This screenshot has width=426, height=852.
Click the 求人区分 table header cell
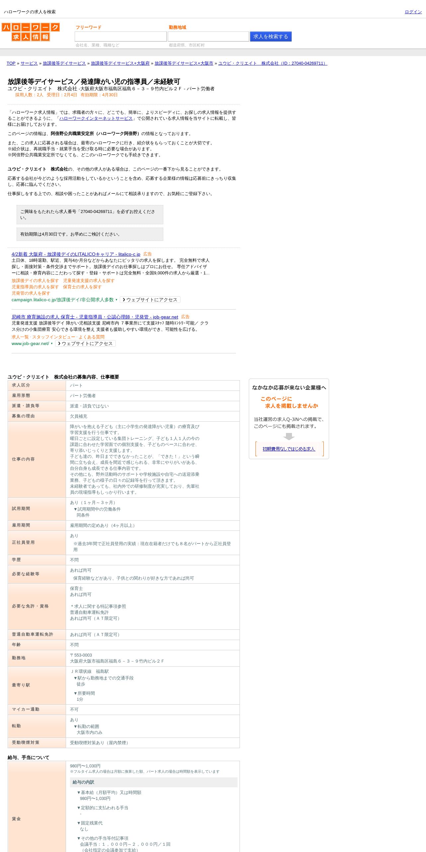tap(37, 385)
